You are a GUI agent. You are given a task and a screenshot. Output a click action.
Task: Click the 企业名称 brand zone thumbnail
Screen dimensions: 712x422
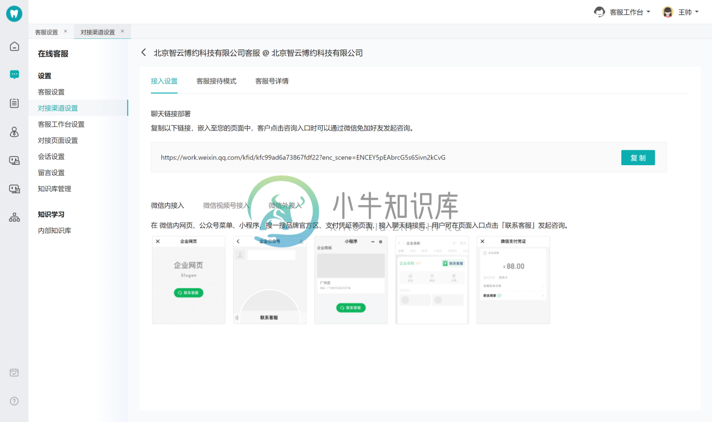tap(432, 280)
